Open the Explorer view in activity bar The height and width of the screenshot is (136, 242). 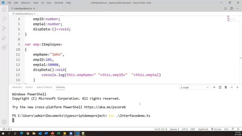pyautogui.click(x=4, y=9)
